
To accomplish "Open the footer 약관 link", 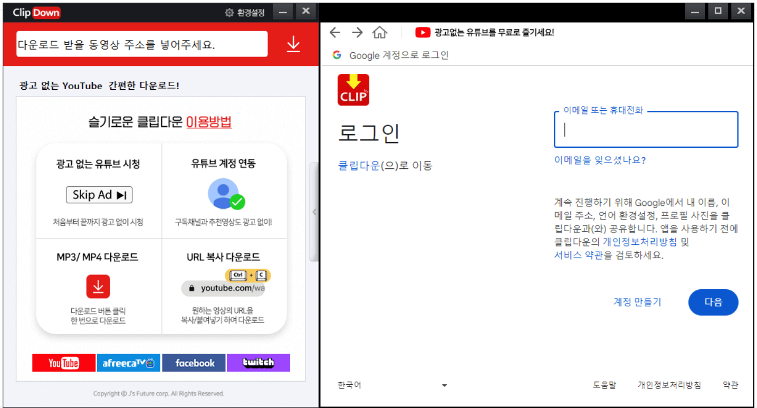I will [731, 385].
